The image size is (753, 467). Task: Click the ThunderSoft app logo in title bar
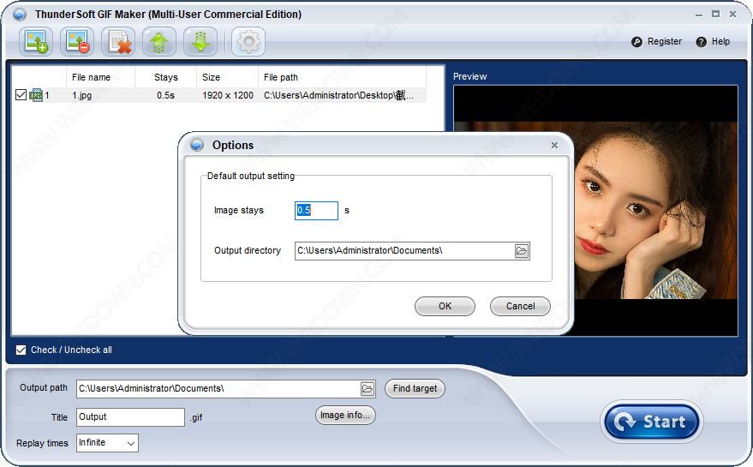[19, 15]
